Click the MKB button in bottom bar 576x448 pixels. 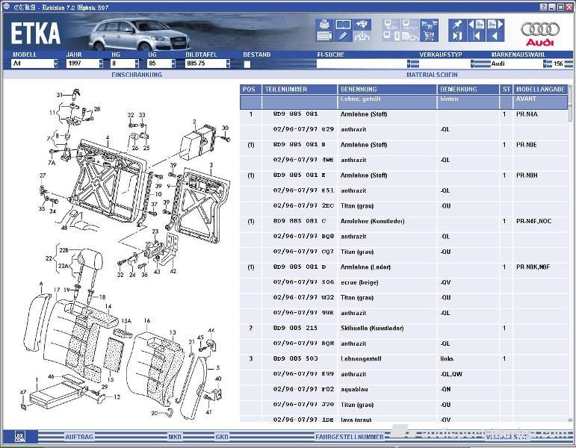(175, 437)
